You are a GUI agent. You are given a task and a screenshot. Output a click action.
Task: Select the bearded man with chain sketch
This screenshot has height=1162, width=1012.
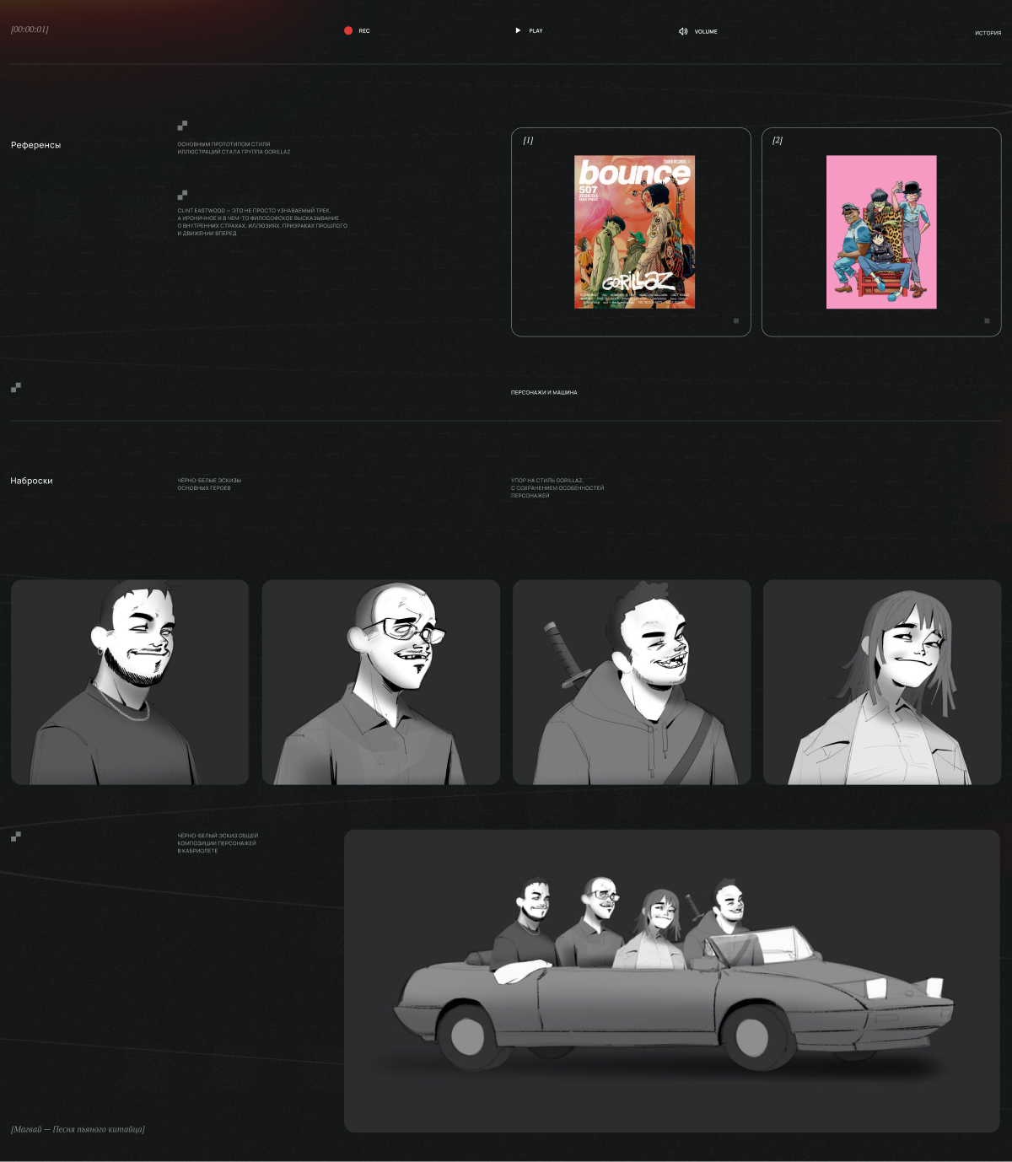point(130,682)
